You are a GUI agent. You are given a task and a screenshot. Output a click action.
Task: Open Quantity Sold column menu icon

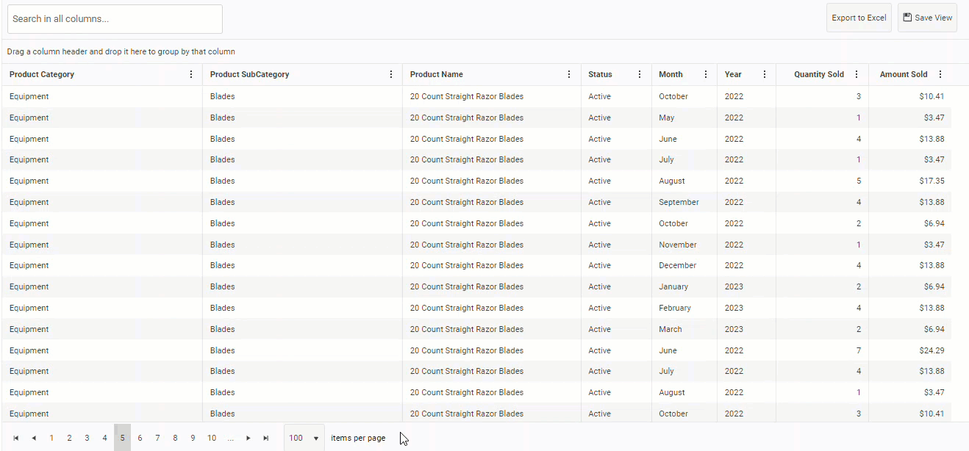[857, 74]
